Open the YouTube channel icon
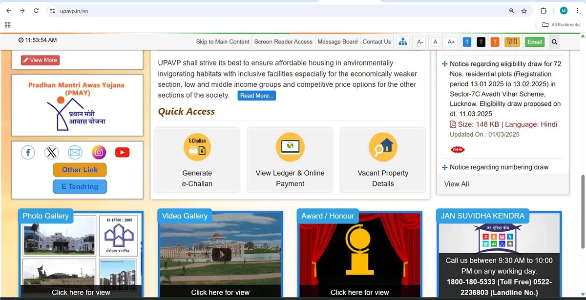 tap(122, 152)
